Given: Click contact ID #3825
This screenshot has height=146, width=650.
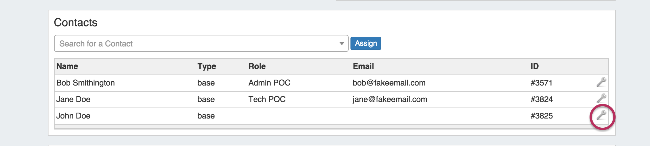Looking at the screenshot, I should [x=542, y=116].
